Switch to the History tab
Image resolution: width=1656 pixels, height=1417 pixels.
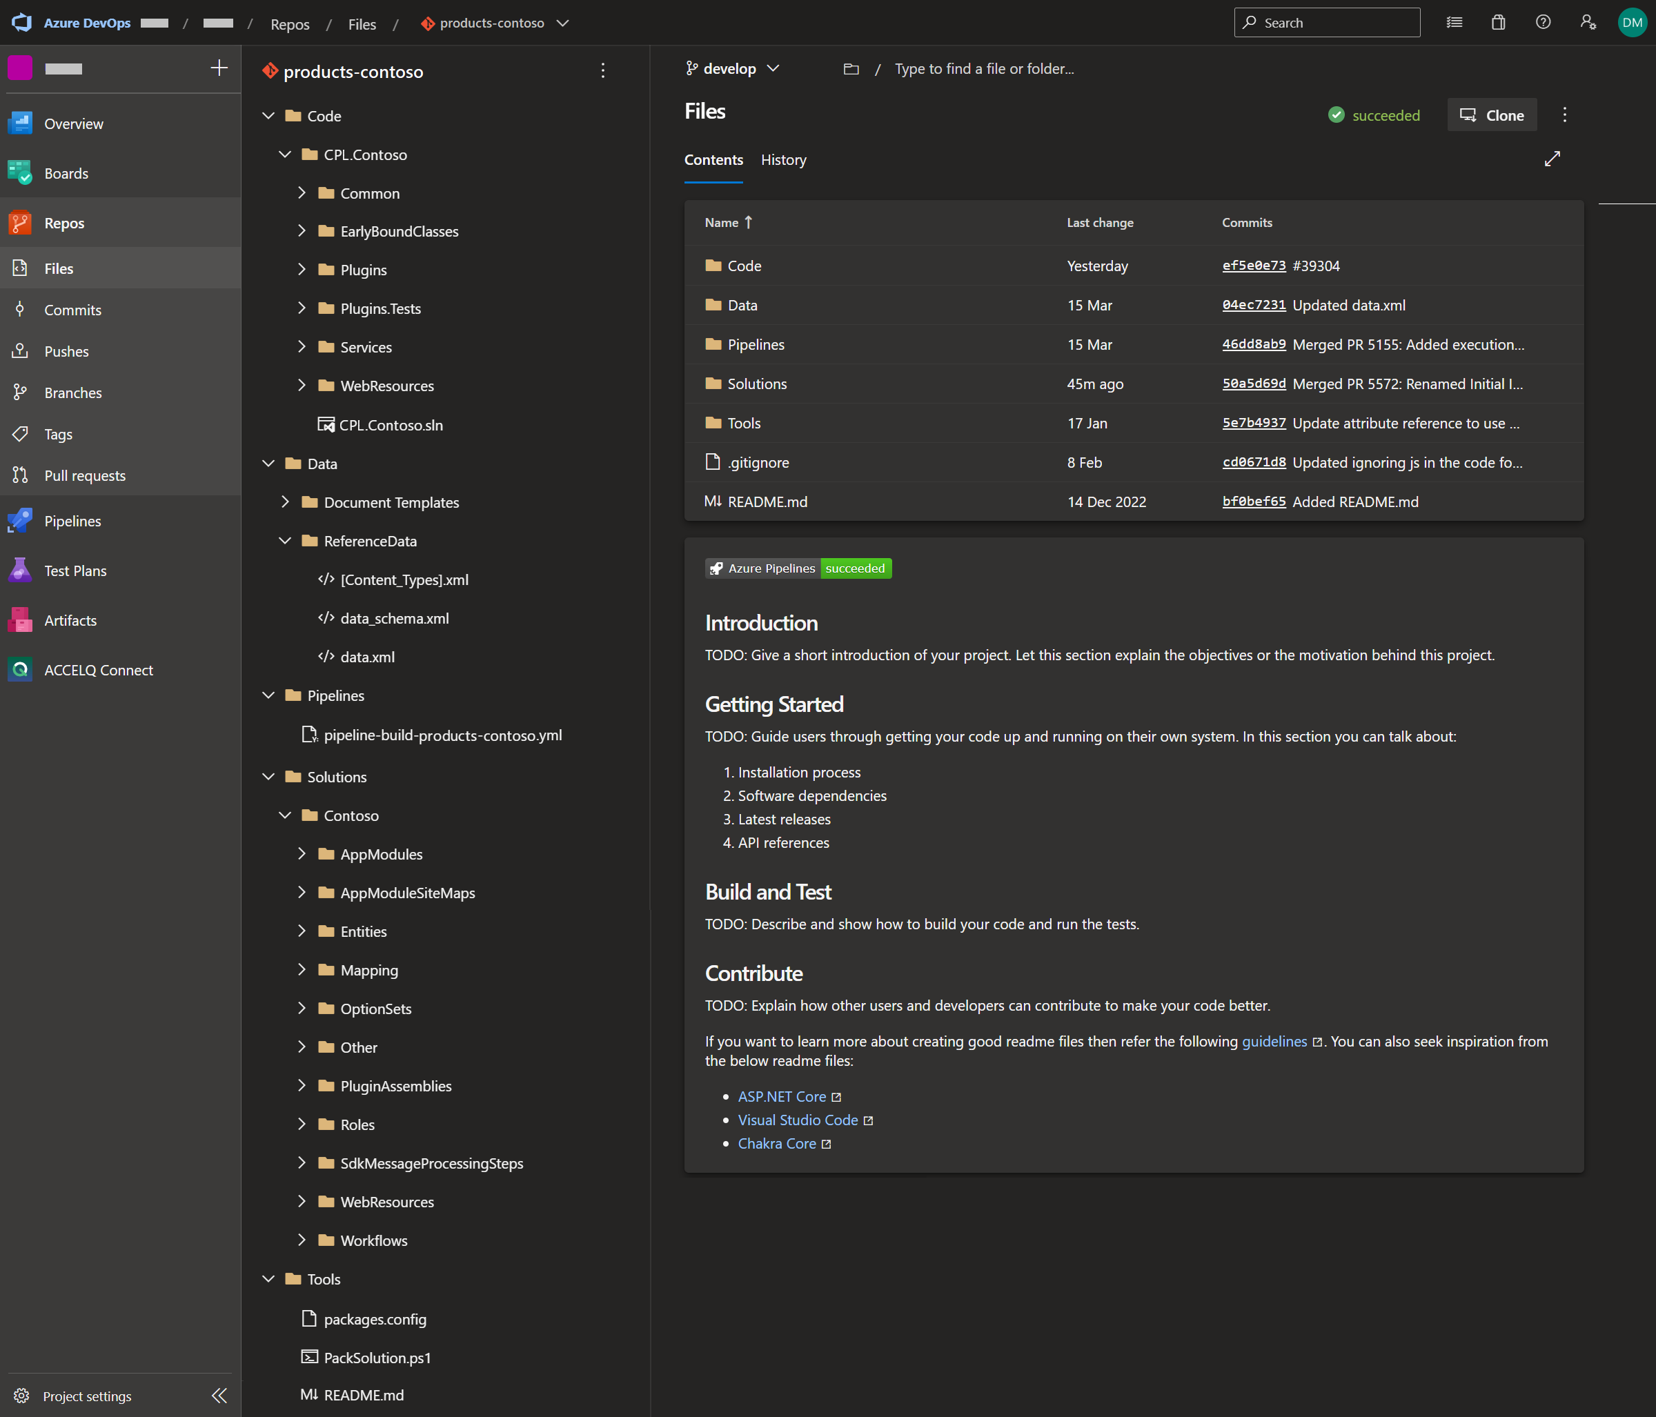click(782, 160)
